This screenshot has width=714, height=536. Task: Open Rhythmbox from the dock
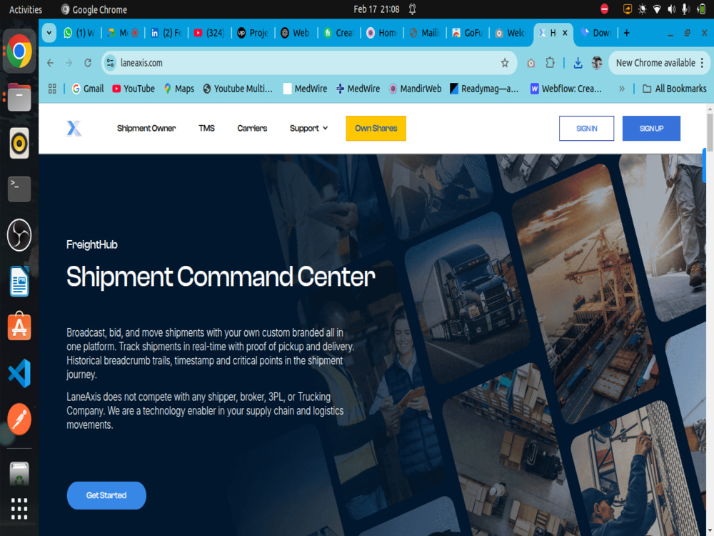(19, 143)
